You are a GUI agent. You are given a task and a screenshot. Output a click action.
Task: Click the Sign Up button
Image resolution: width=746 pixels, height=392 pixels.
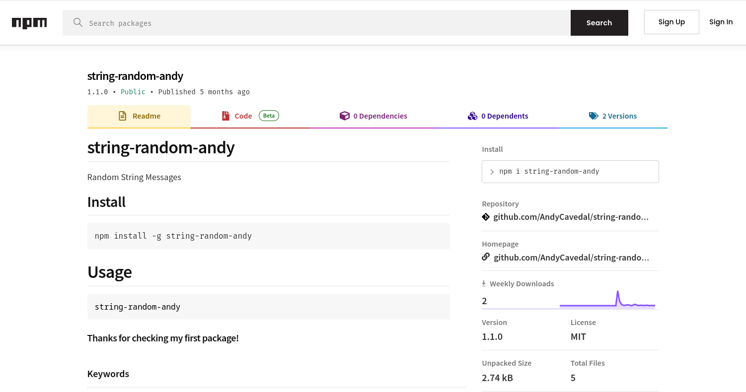[671, 22]
